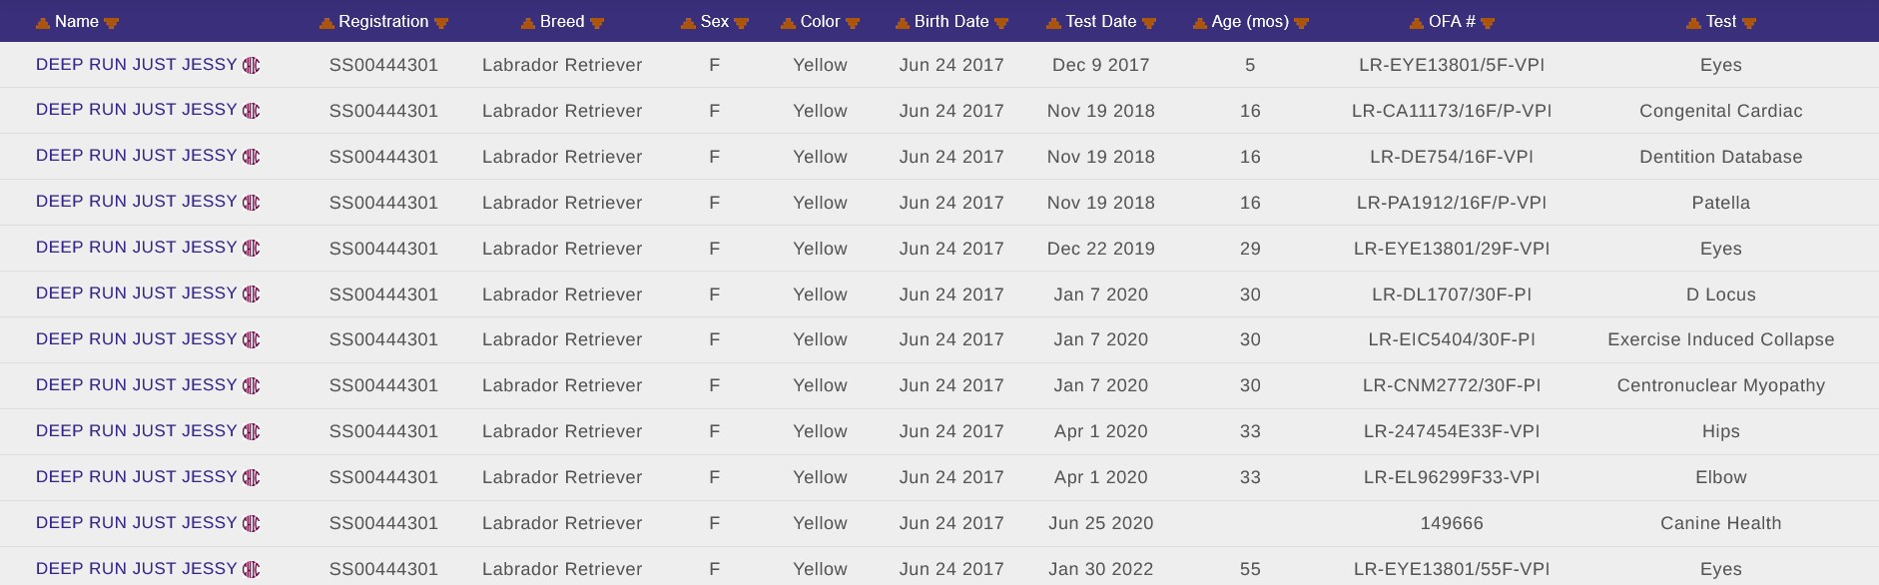1879x585 pixels.
Task: Sort Sex column ascending arrow
Action: [x=688, y=23]
